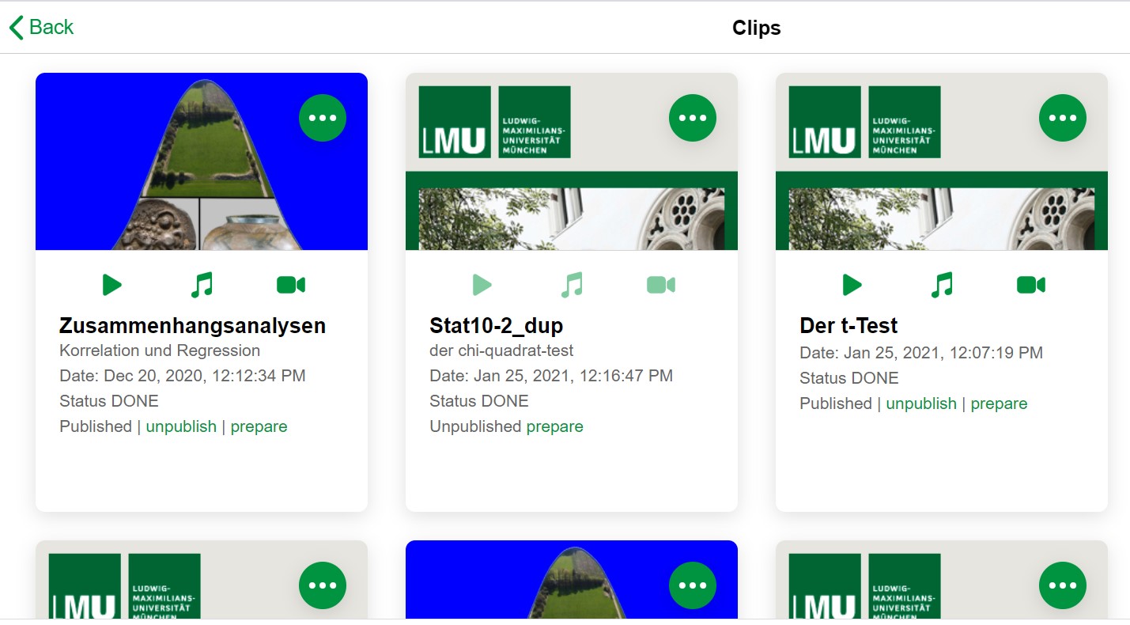Open more options on bottom-right LMU card

point(1063,585)
